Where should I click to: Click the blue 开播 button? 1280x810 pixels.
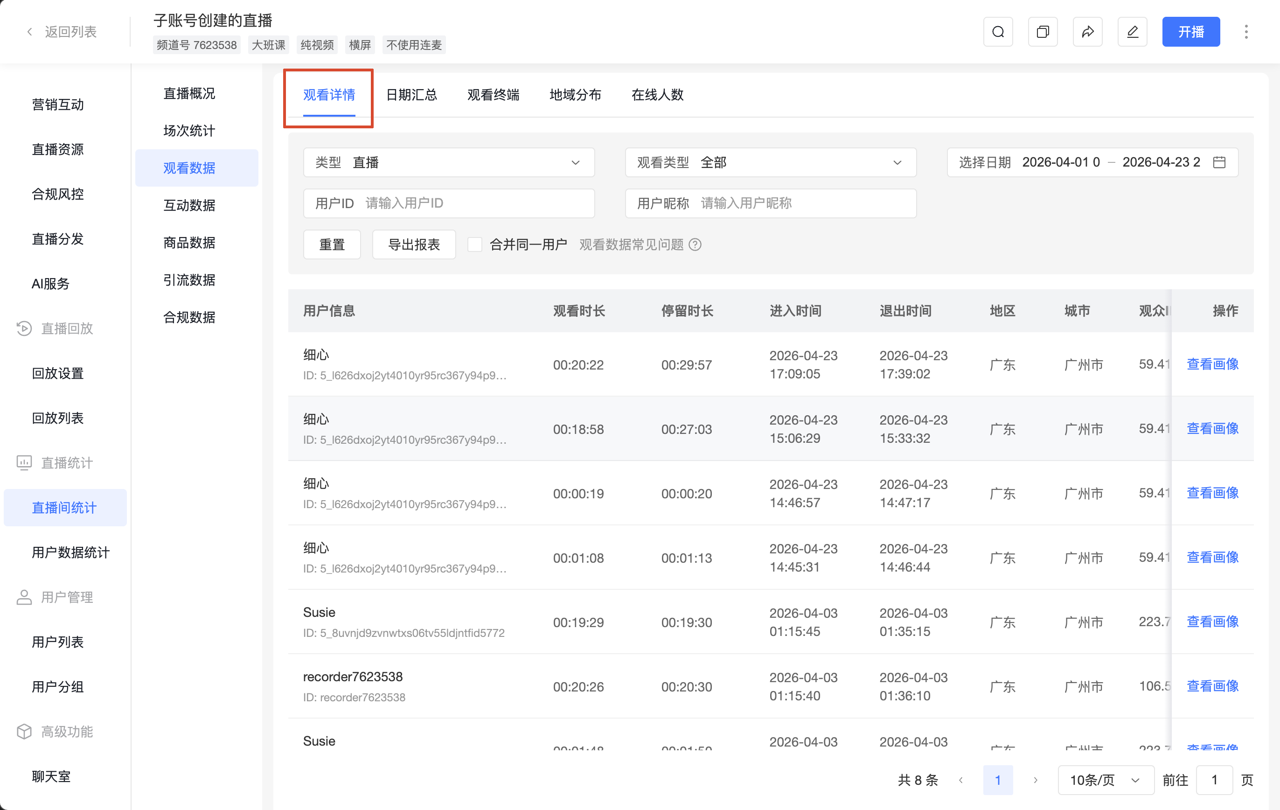pyautogui.click(x=1191, y=32)
